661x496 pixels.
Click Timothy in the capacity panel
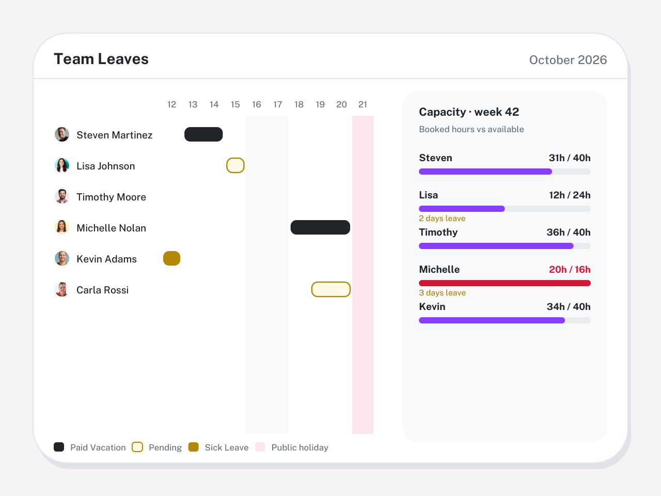tap(438, 233)
